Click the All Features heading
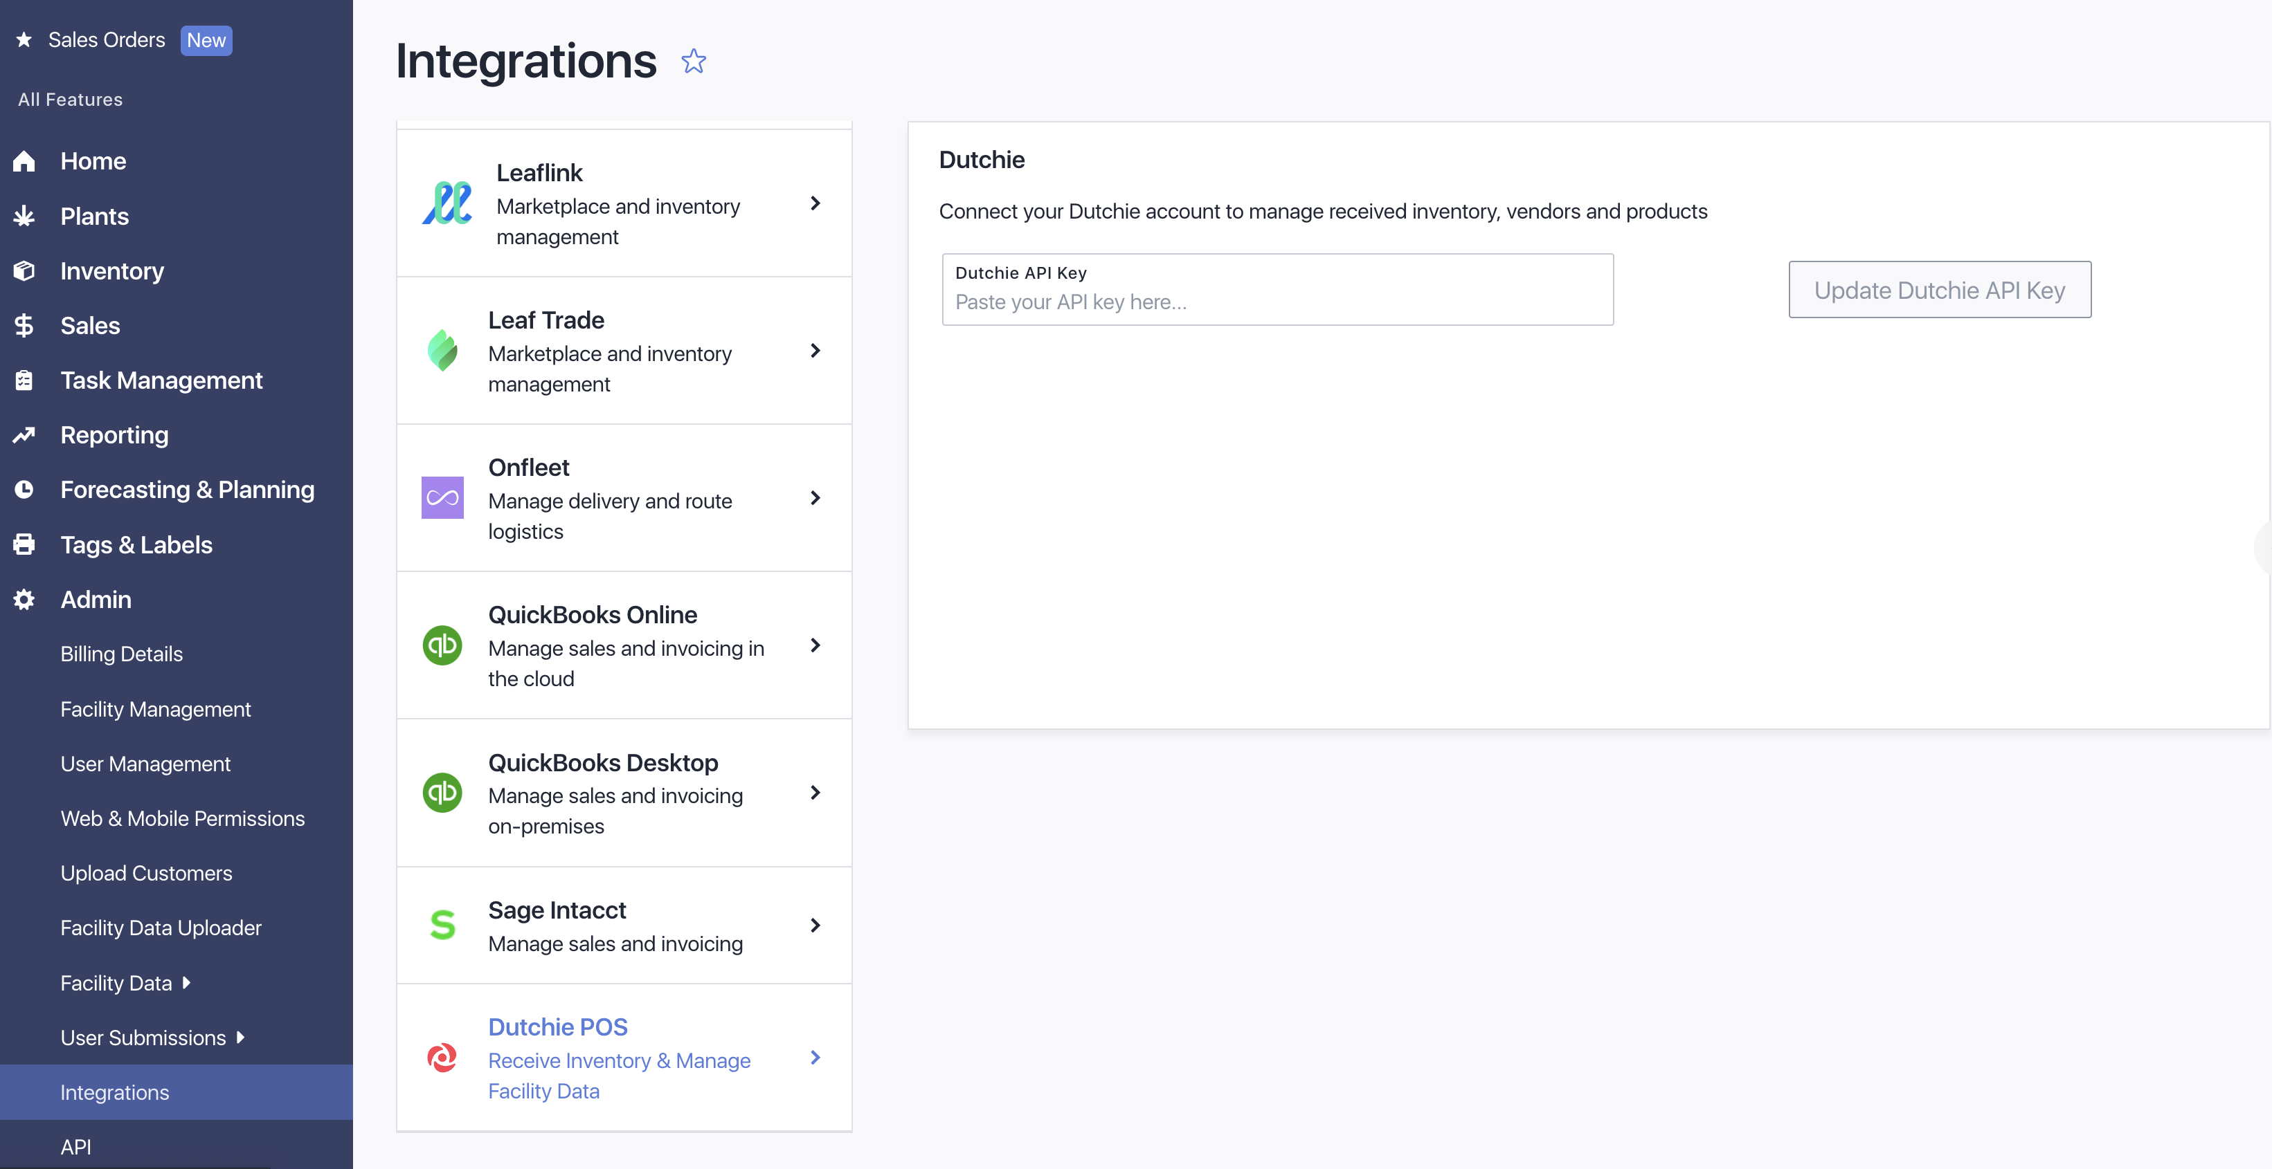Image resolution: width=2272 pixels, height=1169 pixels. (x=71, y=100)
